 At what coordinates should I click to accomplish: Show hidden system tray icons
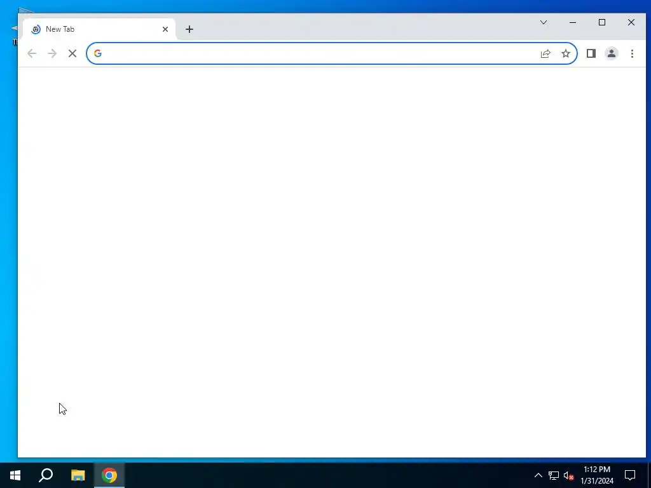pos(538,475)
